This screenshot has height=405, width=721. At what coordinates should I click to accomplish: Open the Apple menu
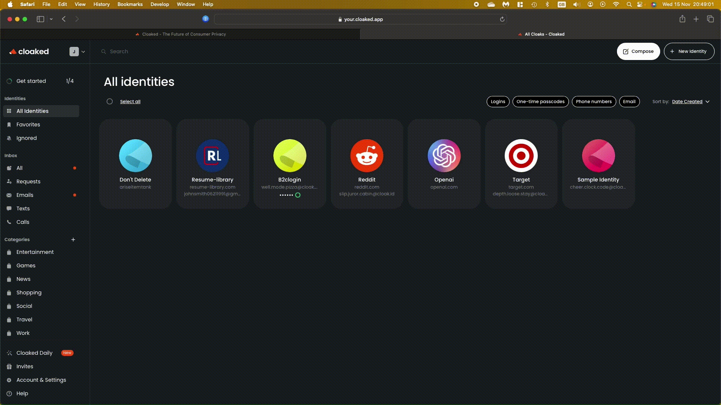tap(10, 4)
